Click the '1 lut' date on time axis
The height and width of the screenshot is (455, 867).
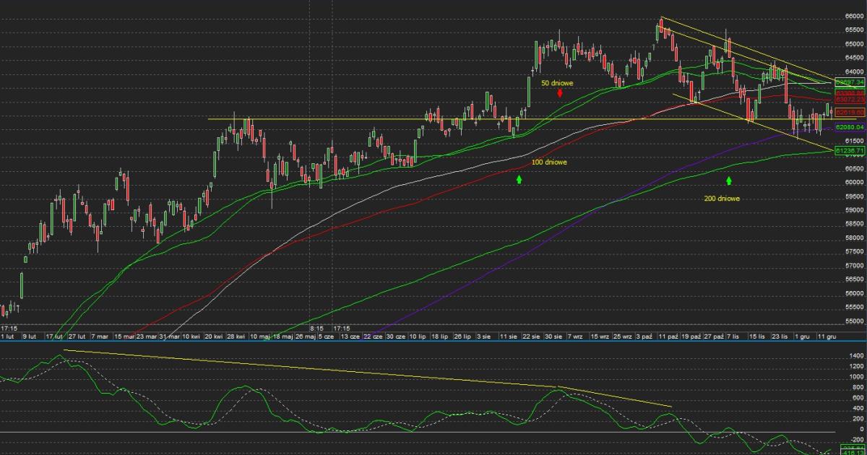click(7, 337)
